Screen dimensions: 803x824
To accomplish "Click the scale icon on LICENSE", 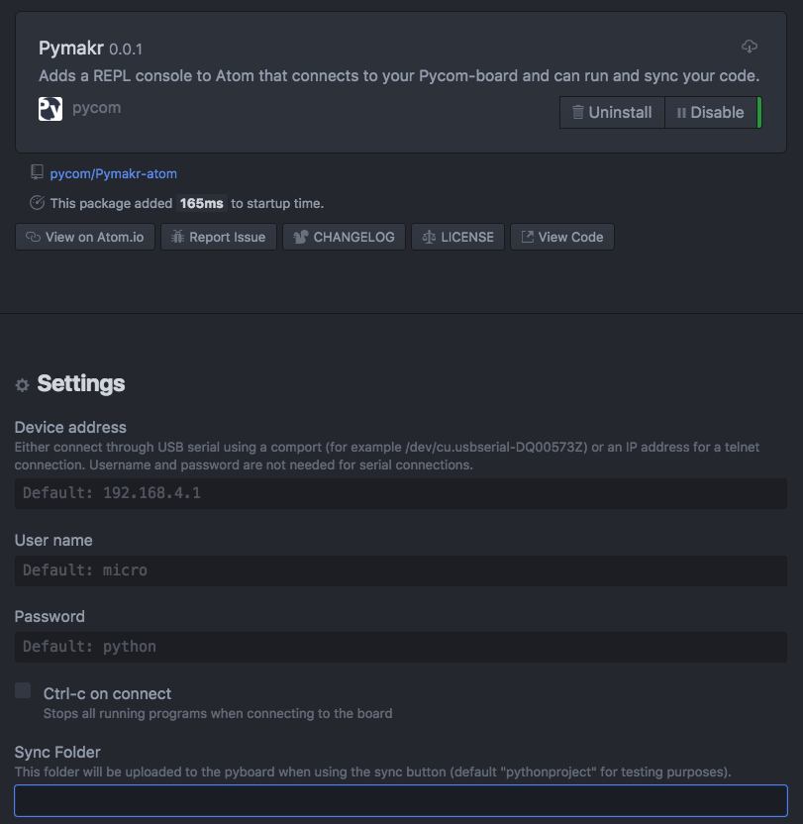I will click(x=429, y=237).
